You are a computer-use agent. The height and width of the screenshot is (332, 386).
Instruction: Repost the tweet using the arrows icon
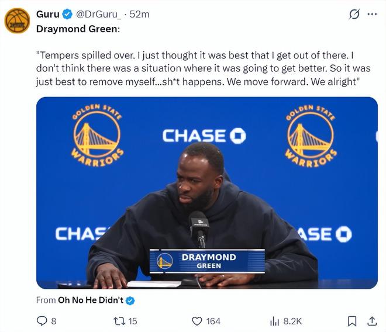click(118, 320)
